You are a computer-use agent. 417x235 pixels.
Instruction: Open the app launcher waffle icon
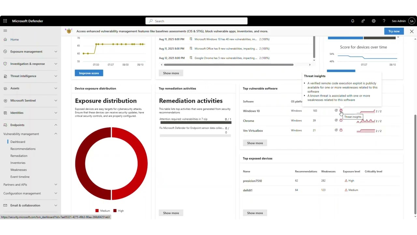[x=5, y=21]
